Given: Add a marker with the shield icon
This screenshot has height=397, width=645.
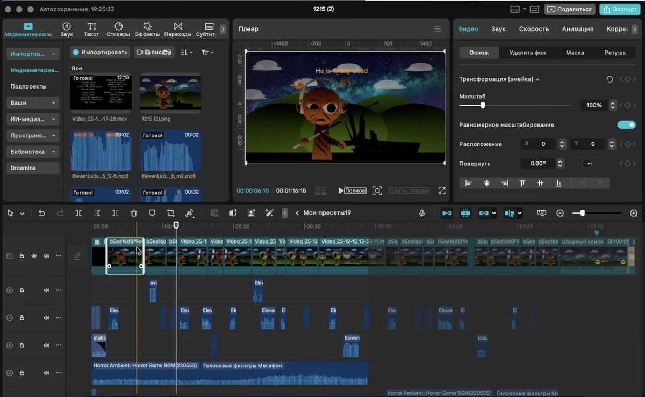Looking at the screenshot, I should click(x=152, y=213).
